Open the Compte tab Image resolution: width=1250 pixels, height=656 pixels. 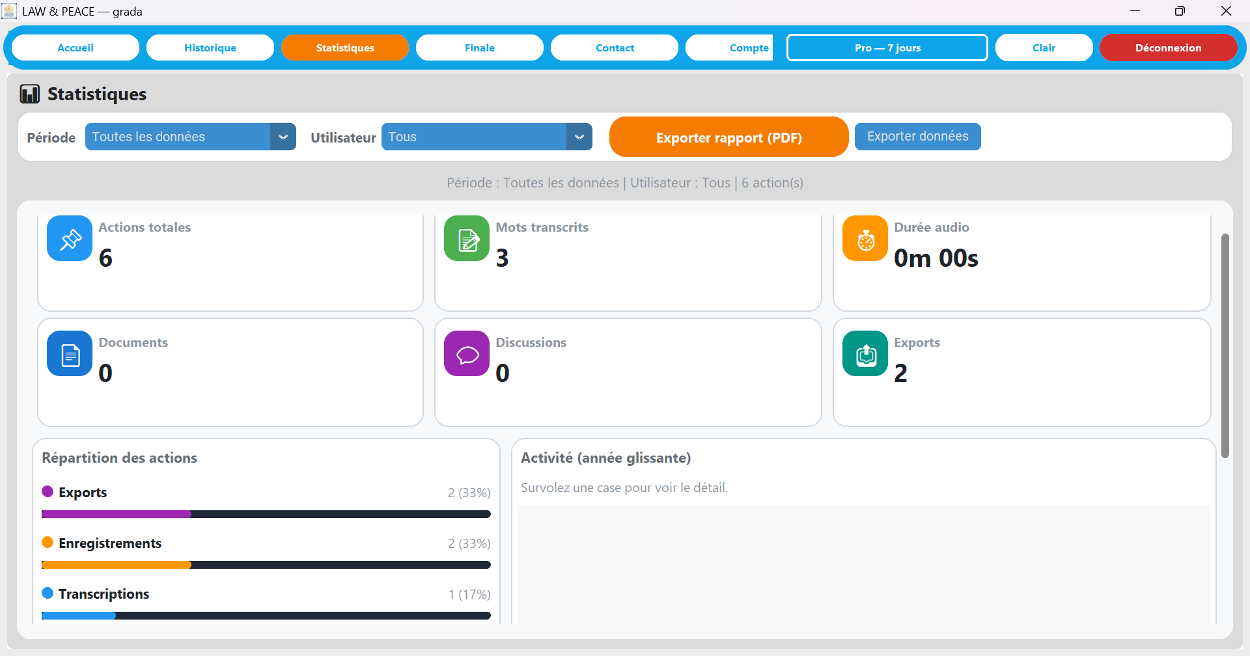pos(729,48)
